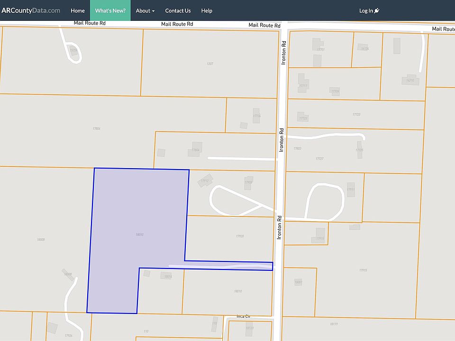
Task: Click parcel label 17926 at bottom left
Action: tap(68, 335)
